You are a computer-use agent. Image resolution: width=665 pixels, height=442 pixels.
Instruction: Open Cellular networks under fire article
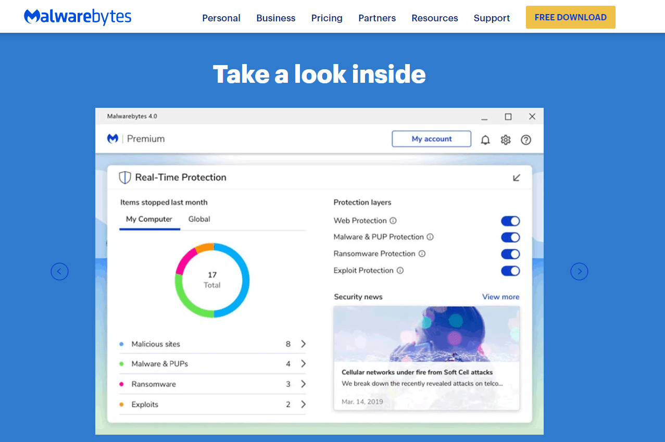tap(417, 372)
